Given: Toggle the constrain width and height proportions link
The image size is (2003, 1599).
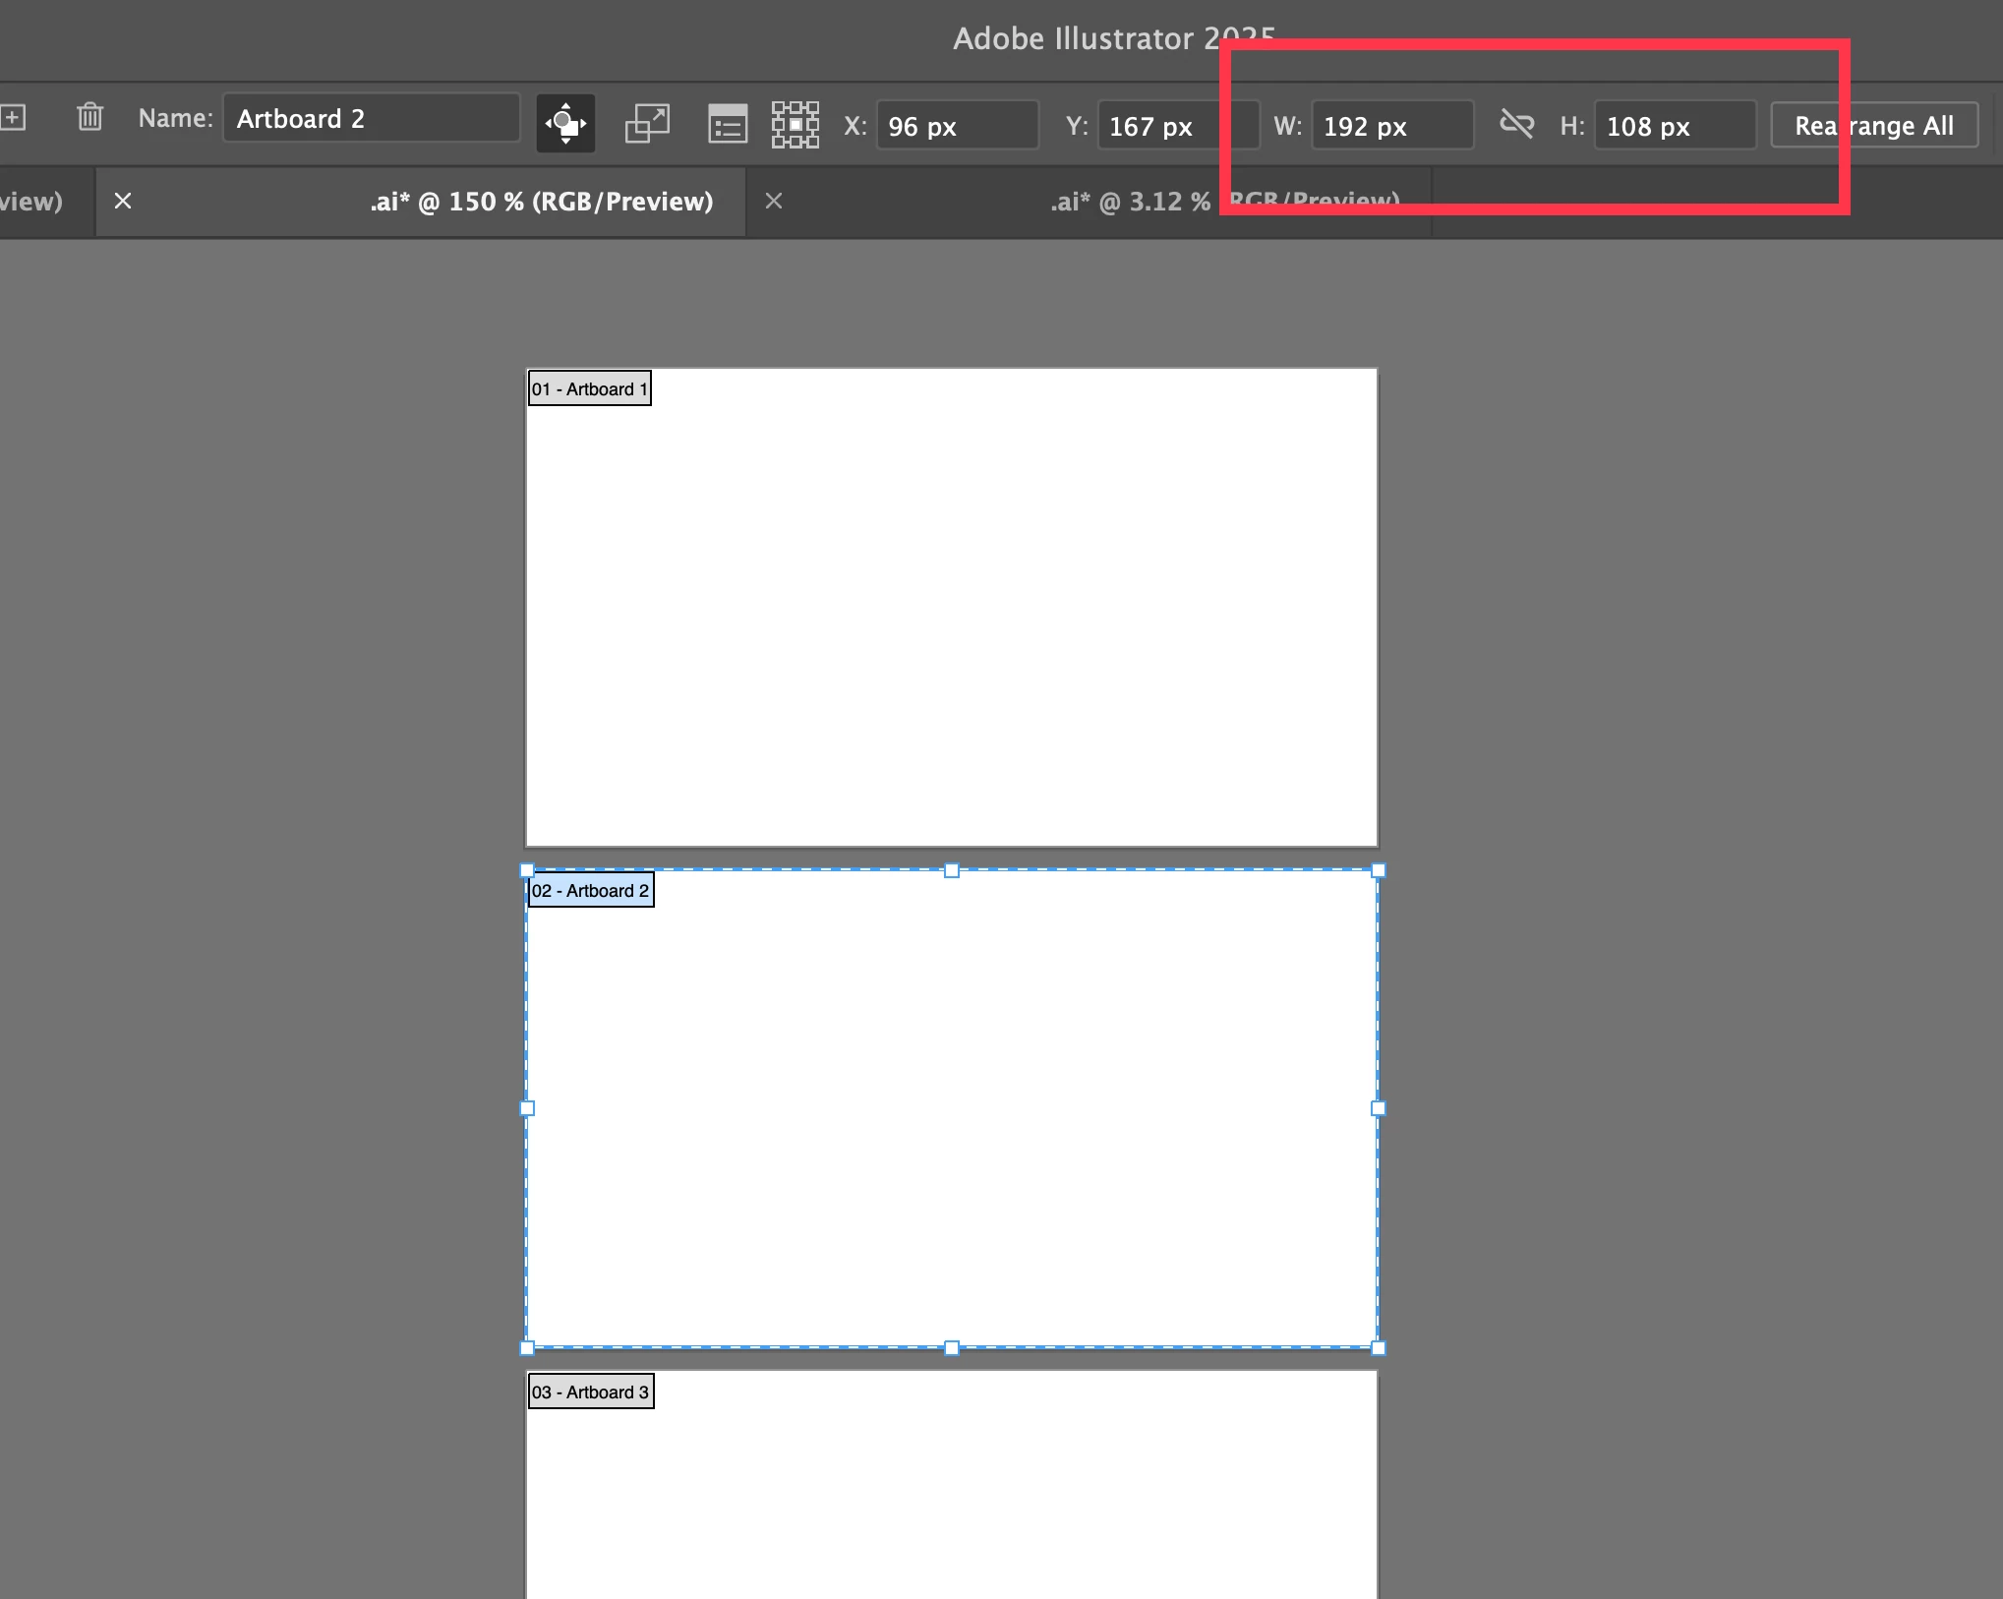Looking at the screenshot, I should point(1516,124).
